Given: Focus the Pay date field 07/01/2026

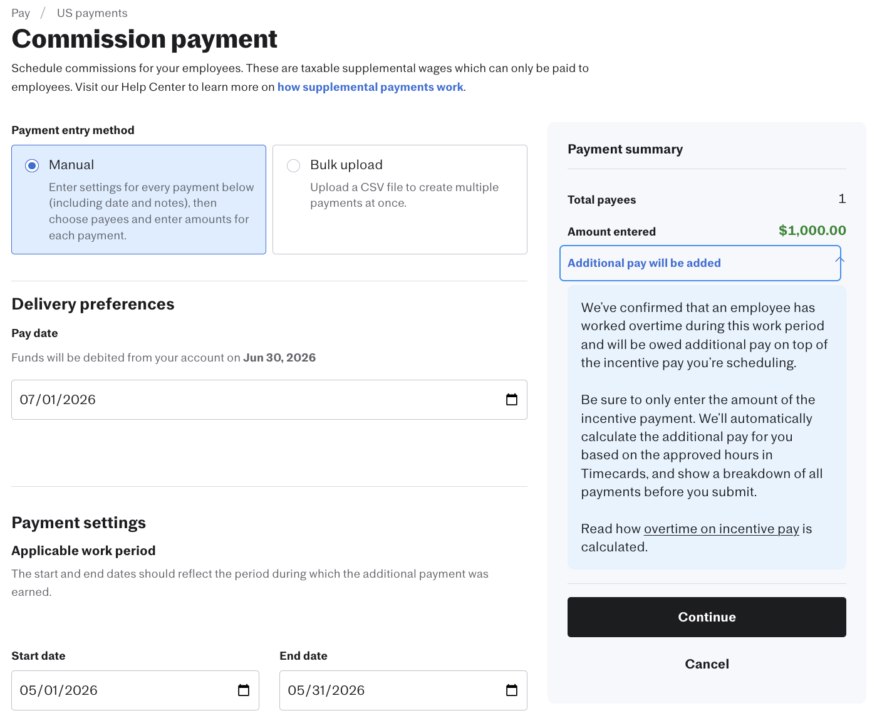Looking at the screenshot, I should [x=269, y=400].
